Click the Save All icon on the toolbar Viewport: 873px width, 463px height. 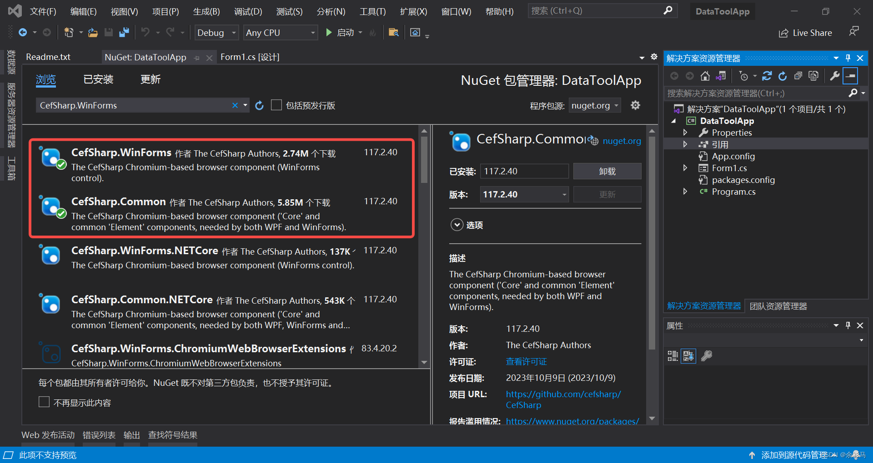[124, 32]
